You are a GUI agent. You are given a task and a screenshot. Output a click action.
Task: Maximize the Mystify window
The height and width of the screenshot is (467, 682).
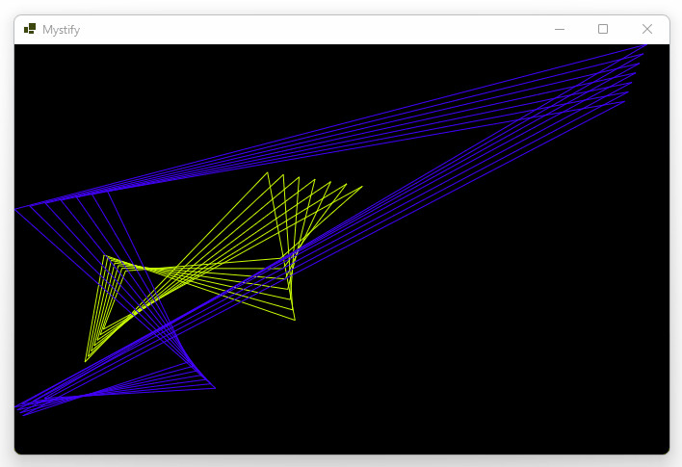point(603,29)
